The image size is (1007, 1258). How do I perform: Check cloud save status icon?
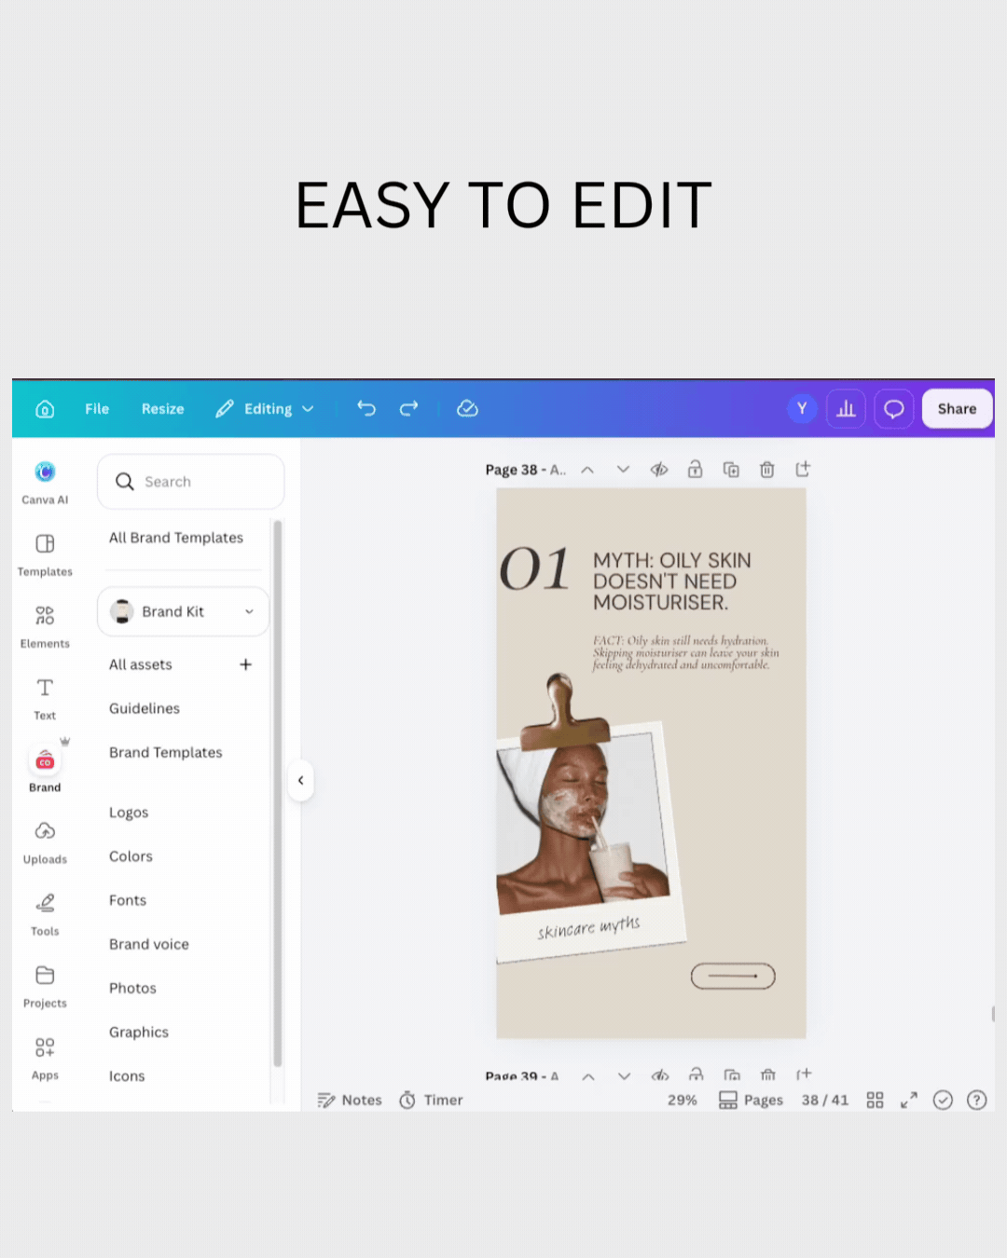467,408
